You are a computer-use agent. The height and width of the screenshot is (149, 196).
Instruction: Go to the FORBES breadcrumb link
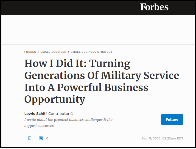pos(30,52)
